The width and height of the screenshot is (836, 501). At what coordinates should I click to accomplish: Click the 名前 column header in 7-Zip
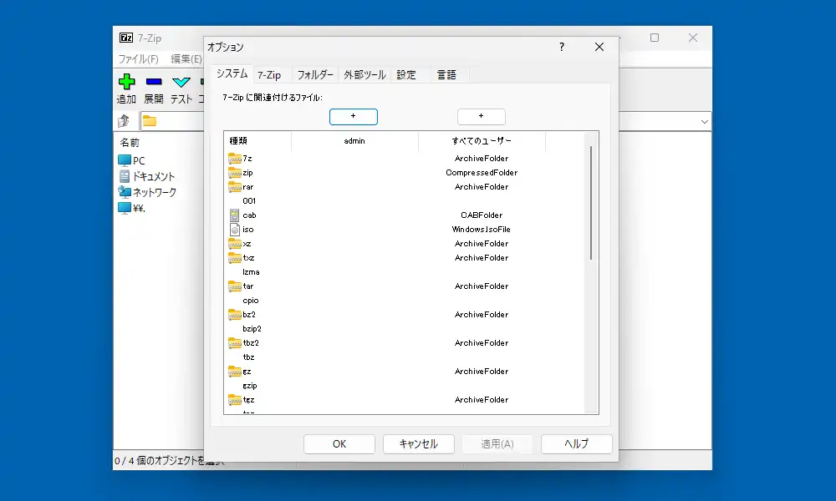pyautogui.click(x=130, y=143)
